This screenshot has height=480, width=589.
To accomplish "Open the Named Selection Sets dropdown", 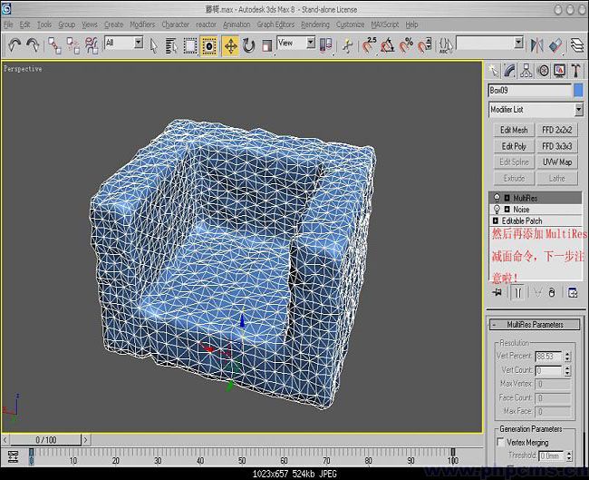I will [518, 43].
